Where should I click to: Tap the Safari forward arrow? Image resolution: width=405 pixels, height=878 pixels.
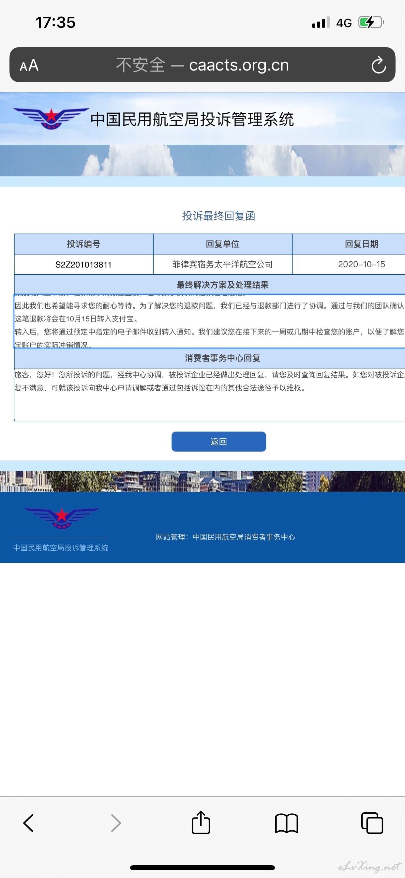click(x=116, y=823)
